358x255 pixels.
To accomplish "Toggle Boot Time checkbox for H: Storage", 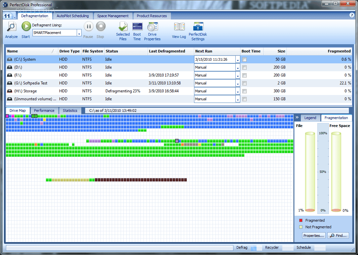I will (245, 91).
